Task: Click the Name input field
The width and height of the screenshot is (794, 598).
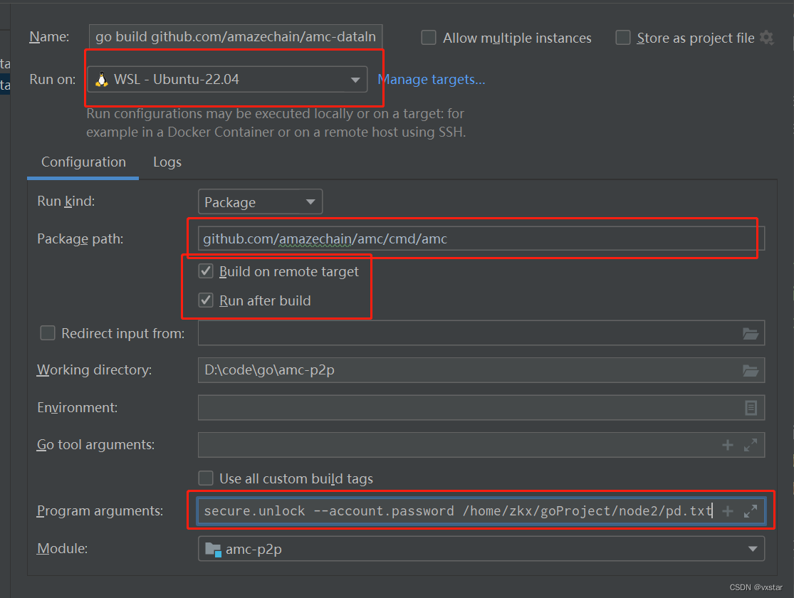Action: click(x=236, y=37)
